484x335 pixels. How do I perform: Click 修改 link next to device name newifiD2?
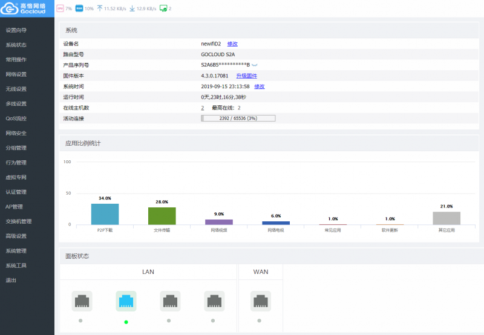point(232,44)
